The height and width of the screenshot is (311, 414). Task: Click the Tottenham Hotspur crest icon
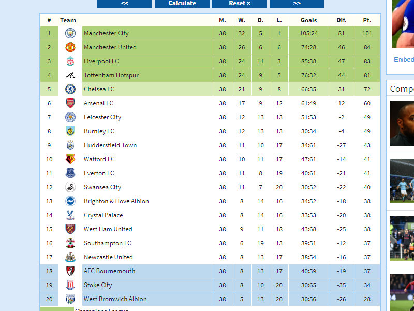(x=70, y=75)
